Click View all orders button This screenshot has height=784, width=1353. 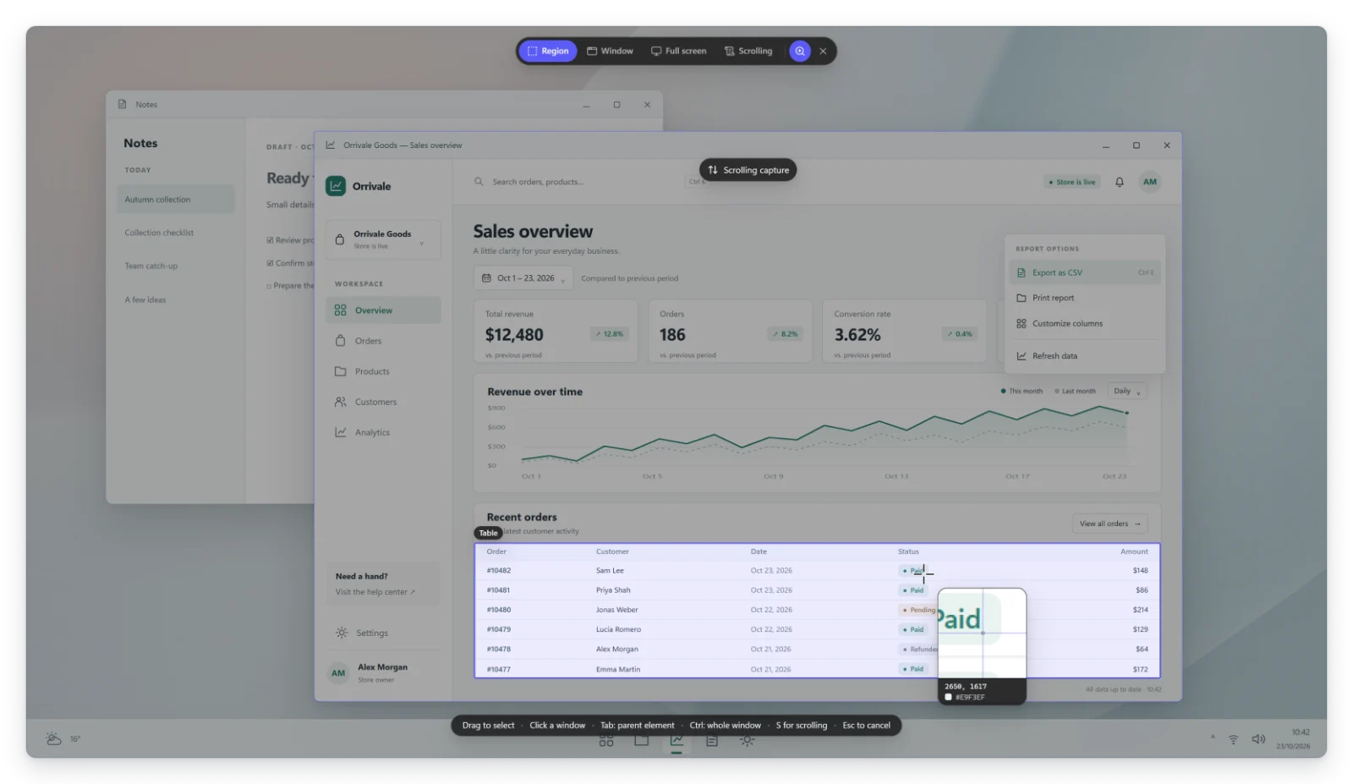pos(1110,524)
